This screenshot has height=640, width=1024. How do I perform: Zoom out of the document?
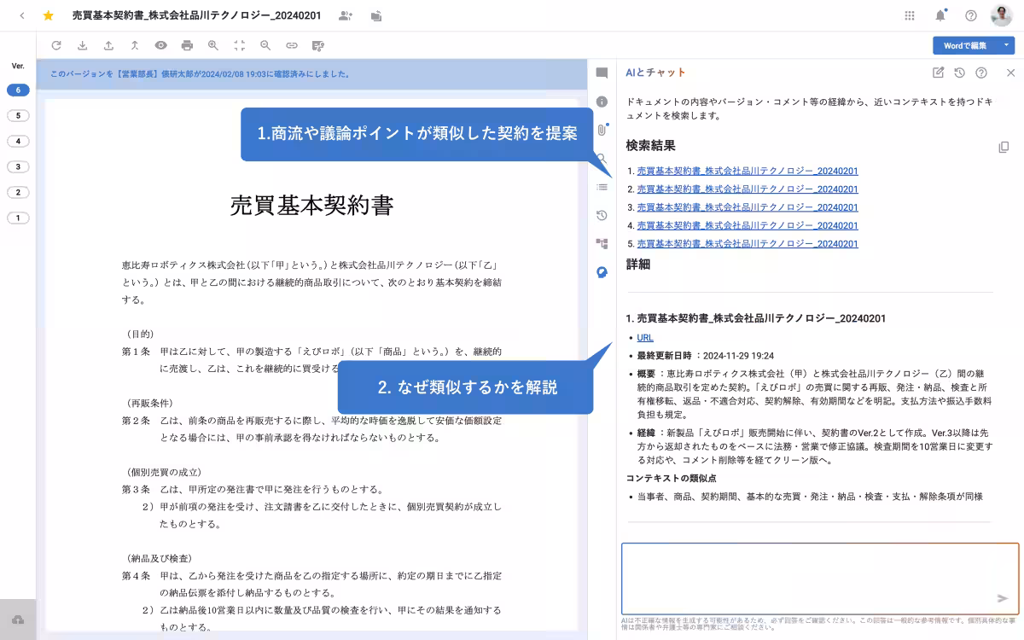coord(266,45)
